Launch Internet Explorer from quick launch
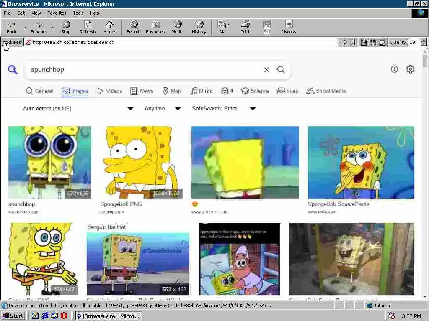The image size is (429, 321). coord(45,316)
